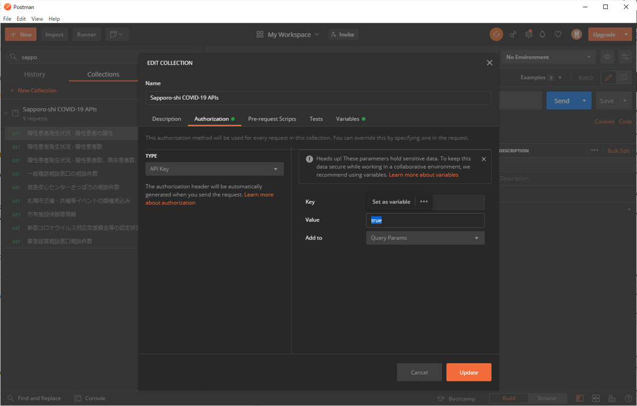Viewport: 637px width, 406px height.
Task: Click the Value field containing true
Action: pyautogui.click(x=425, y=220)
